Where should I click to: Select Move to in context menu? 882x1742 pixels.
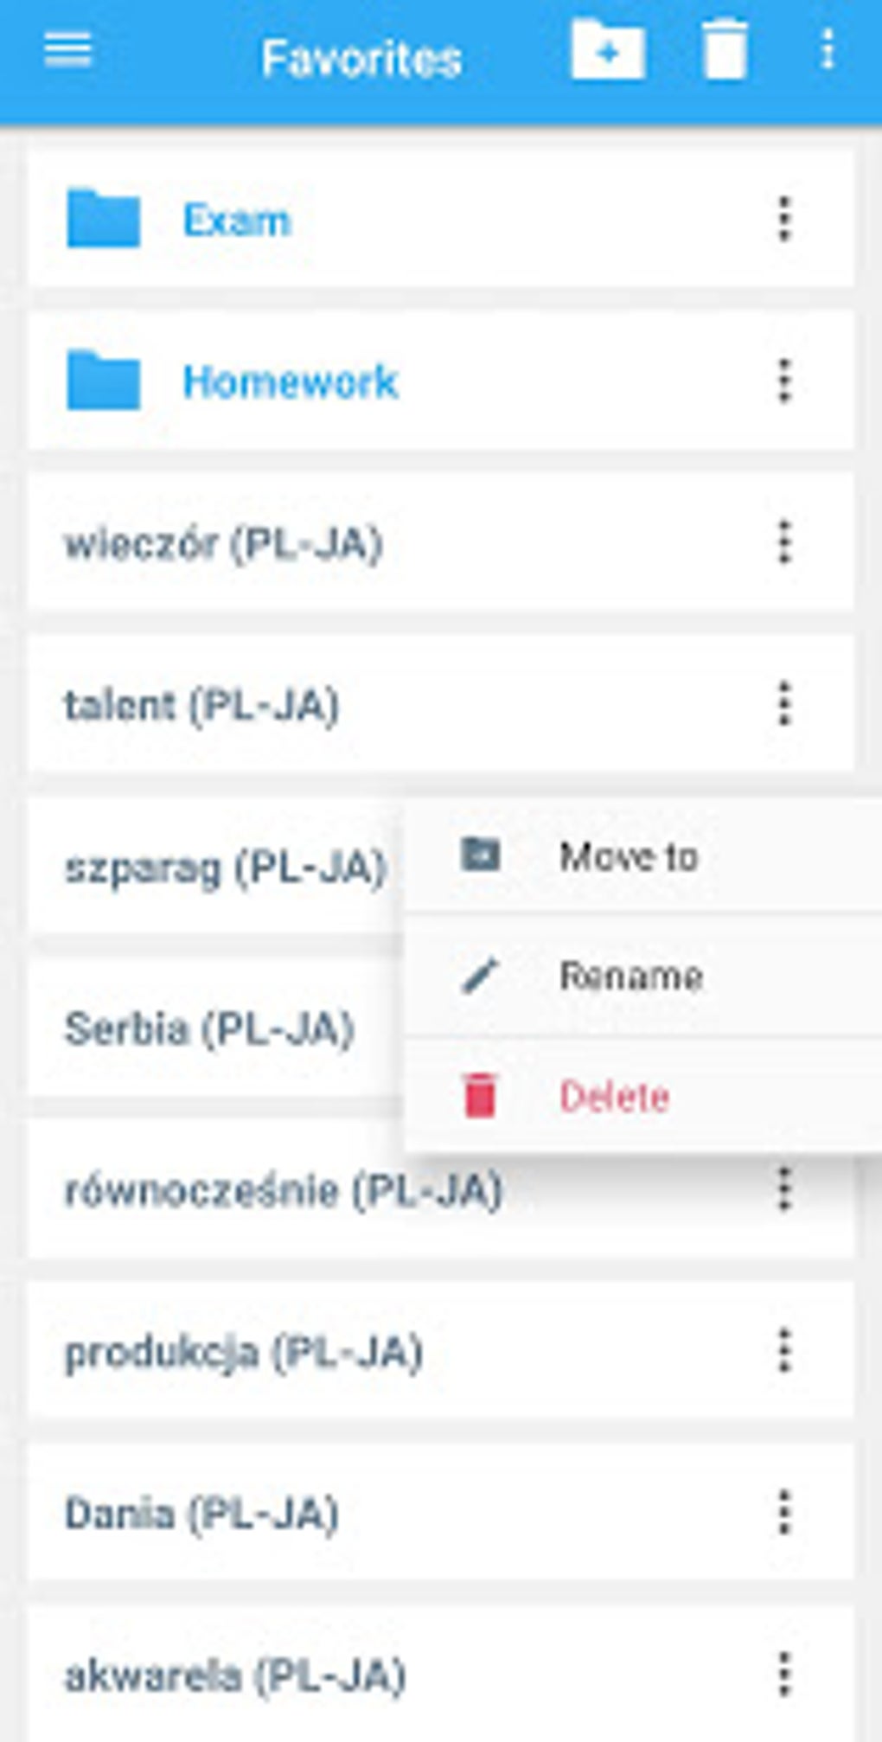629,856
